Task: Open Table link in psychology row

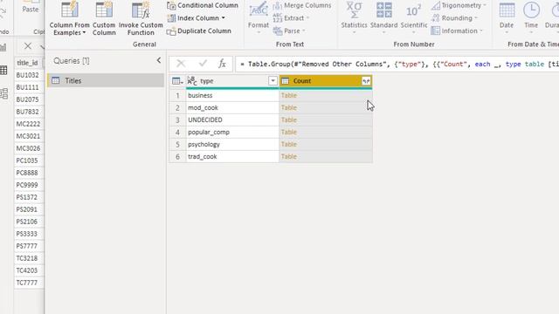Action: (289, 144)
